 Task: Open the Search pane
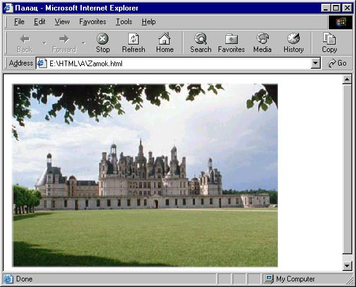click(201, 43)
